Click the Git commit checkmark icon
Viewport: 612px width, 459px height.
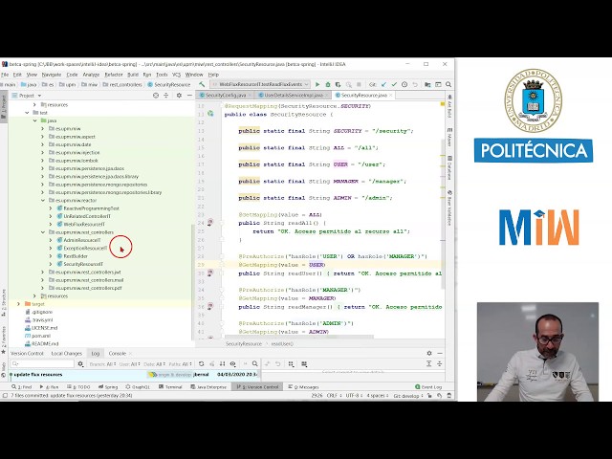(394, 84)
